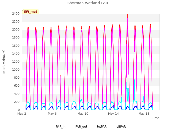Click the 2200 y-axis tick label
This screenshot has width=176, height=132.
pyautogui.click(x=16, y=21)
